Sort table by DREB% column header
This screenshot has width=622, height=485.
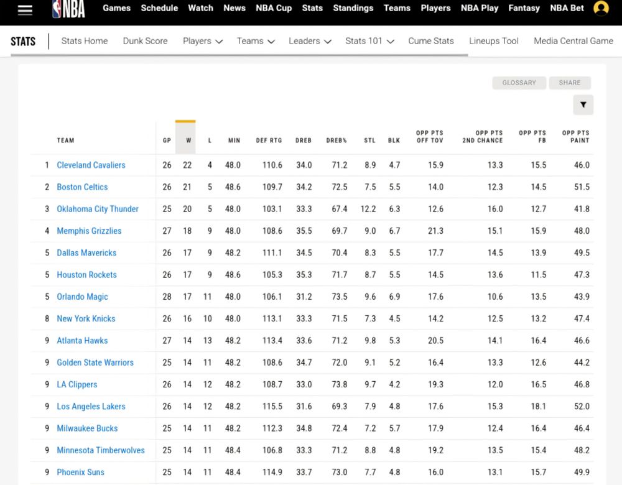pos(337,141)
